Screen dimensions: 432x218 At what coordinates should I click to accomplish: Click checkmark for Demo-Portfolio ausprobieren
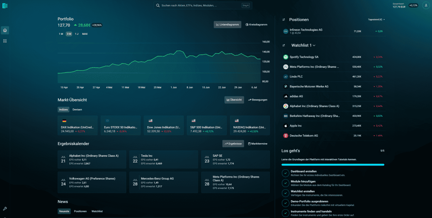285,203
